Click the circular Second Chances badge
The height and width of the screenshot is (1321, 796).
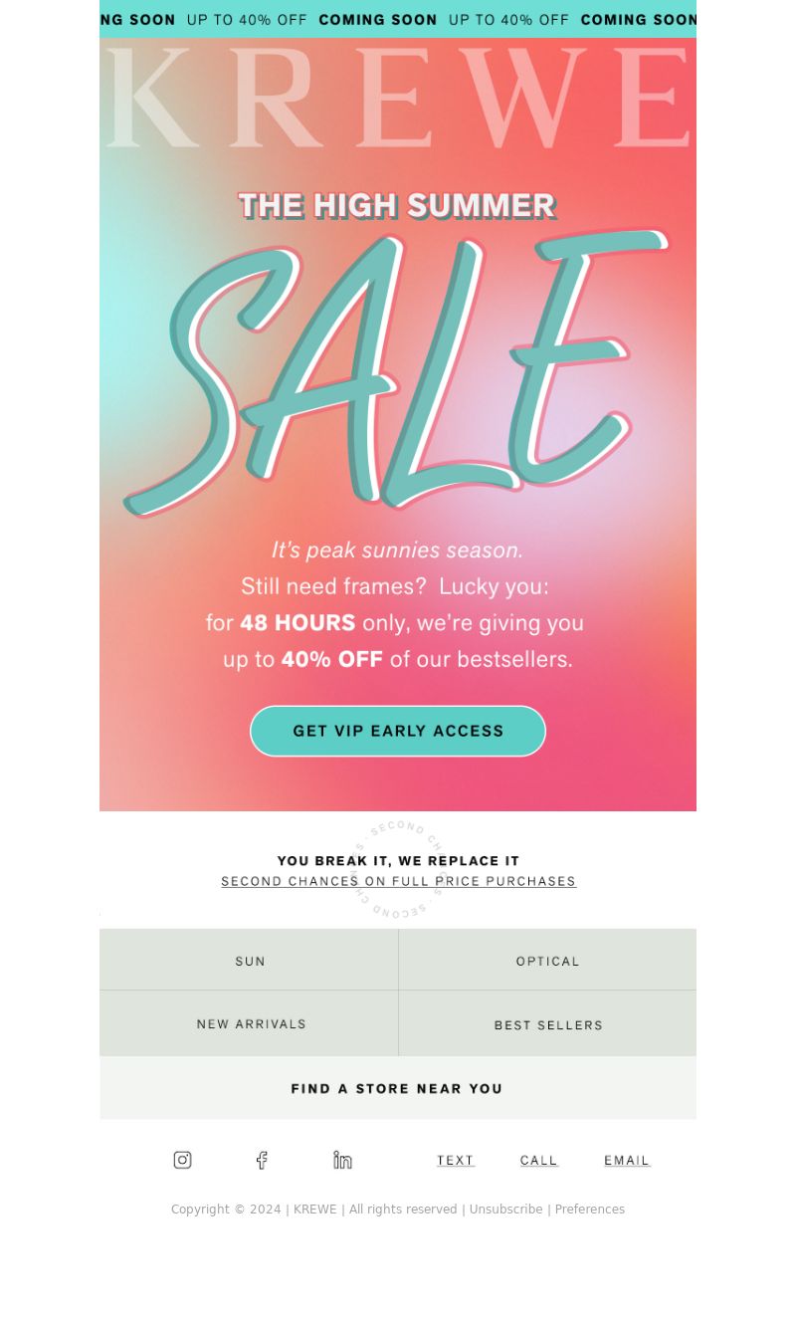click(x=398, y=869)
